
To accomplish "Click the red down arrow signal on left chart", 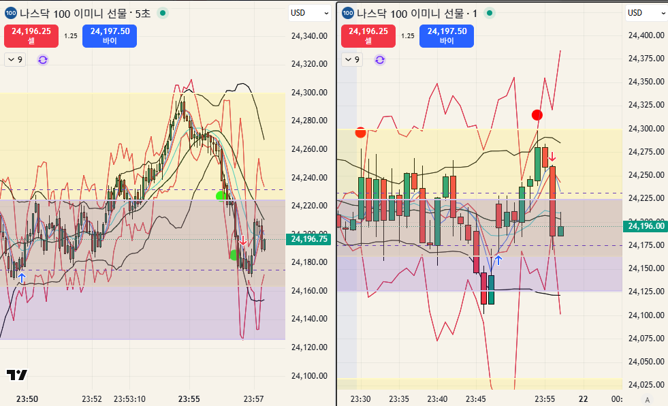I will [243, 240].
